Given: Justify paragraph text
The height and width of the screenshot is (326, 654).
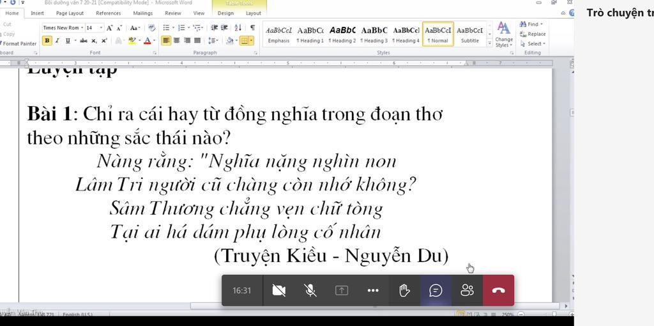Looking at the screenshot, I should [x=197, y=40].
